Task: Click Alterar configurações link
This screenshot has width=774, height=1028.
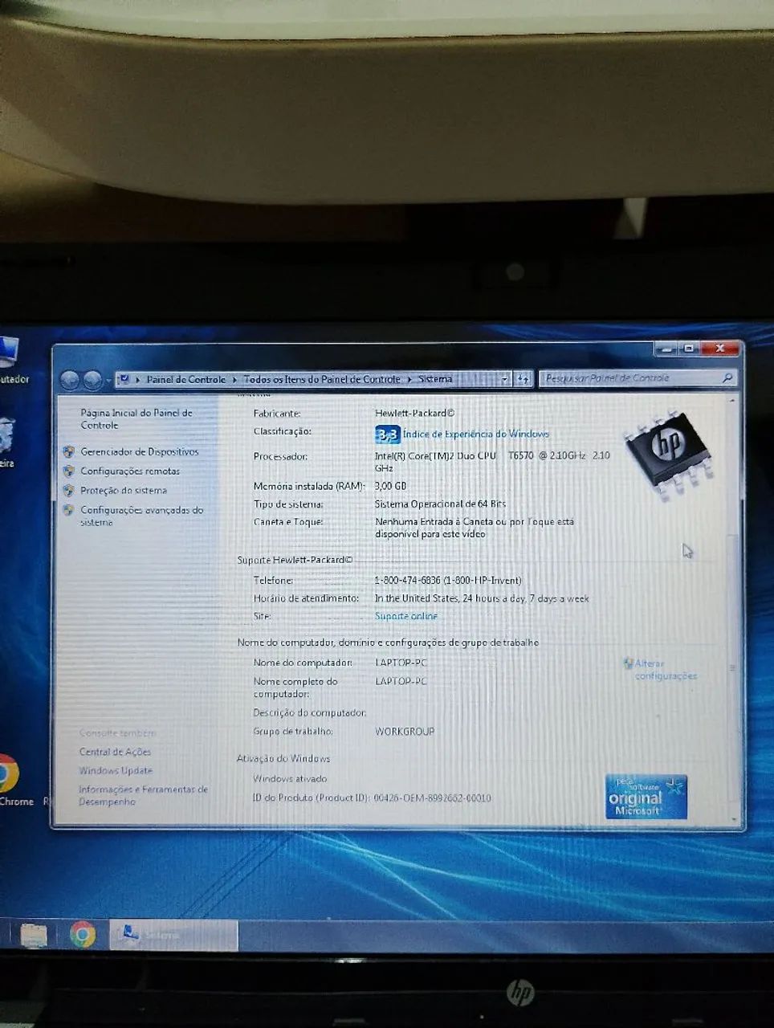Action: click(666, 670)
